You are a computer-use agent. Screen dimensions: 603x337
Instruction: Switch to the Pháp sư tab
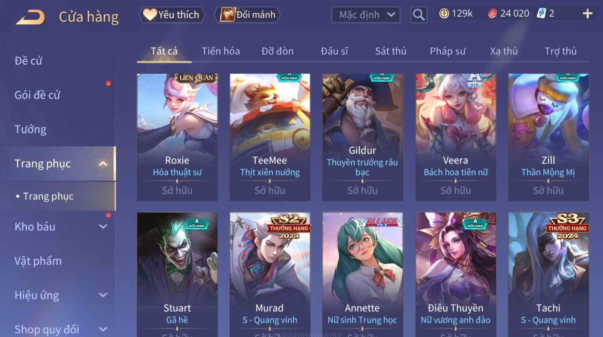point(448,51)
